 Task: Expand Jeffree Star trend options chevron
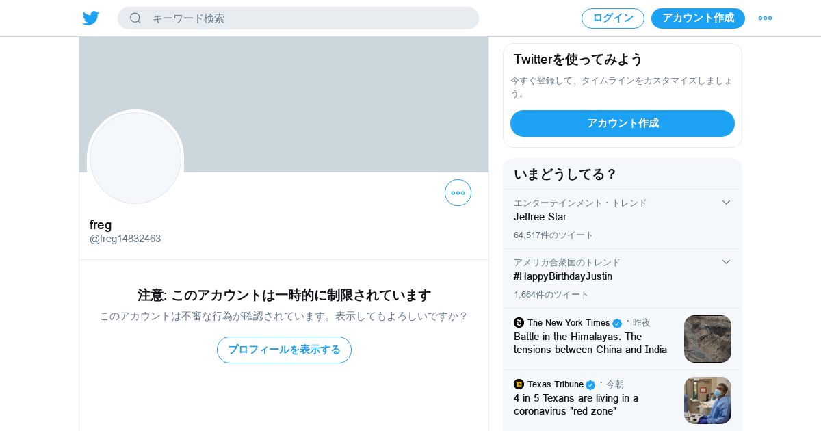[726, 203]
